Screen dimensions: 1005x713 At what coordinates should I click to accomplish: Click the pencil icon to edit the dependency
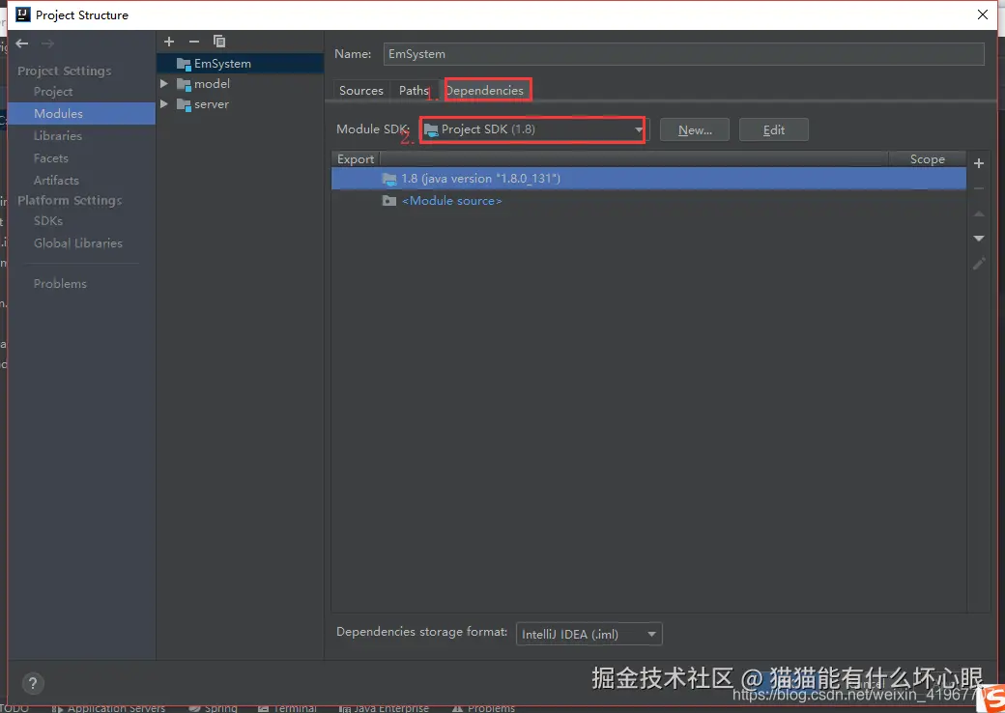pos(979,264)
